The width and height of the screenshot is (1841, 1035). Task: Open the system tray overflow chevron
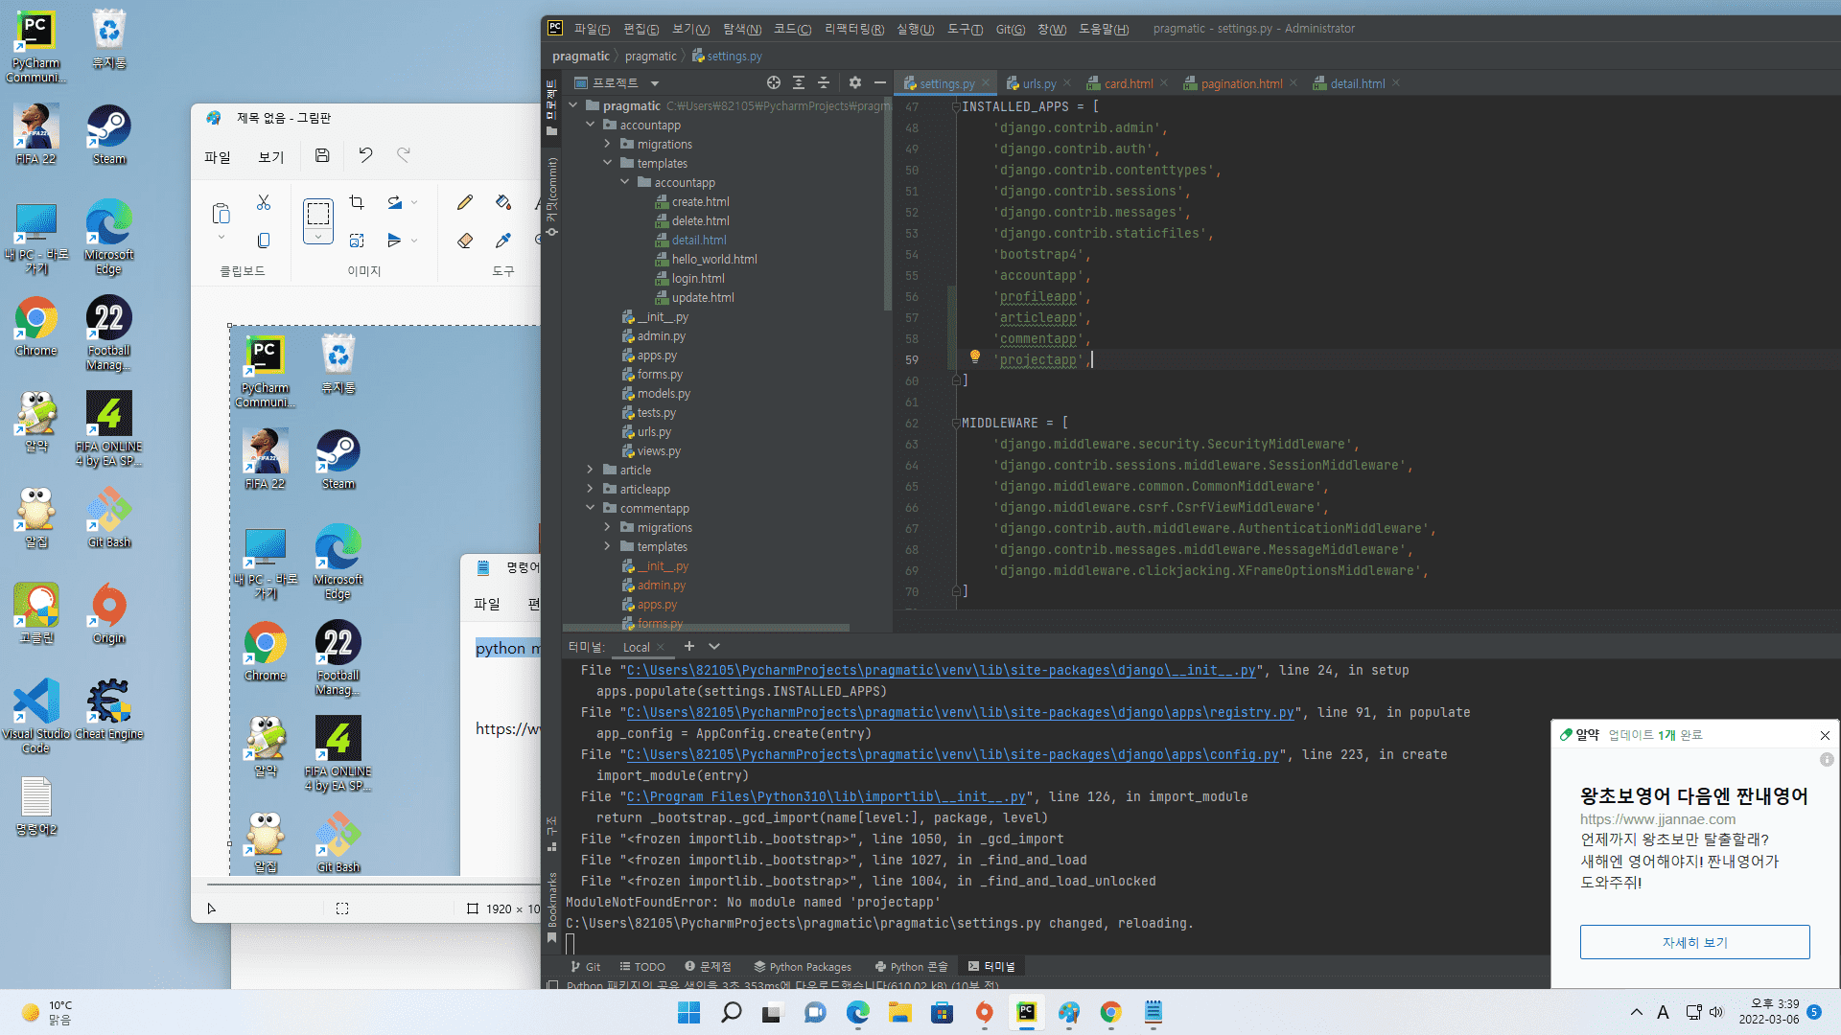1636,1012
